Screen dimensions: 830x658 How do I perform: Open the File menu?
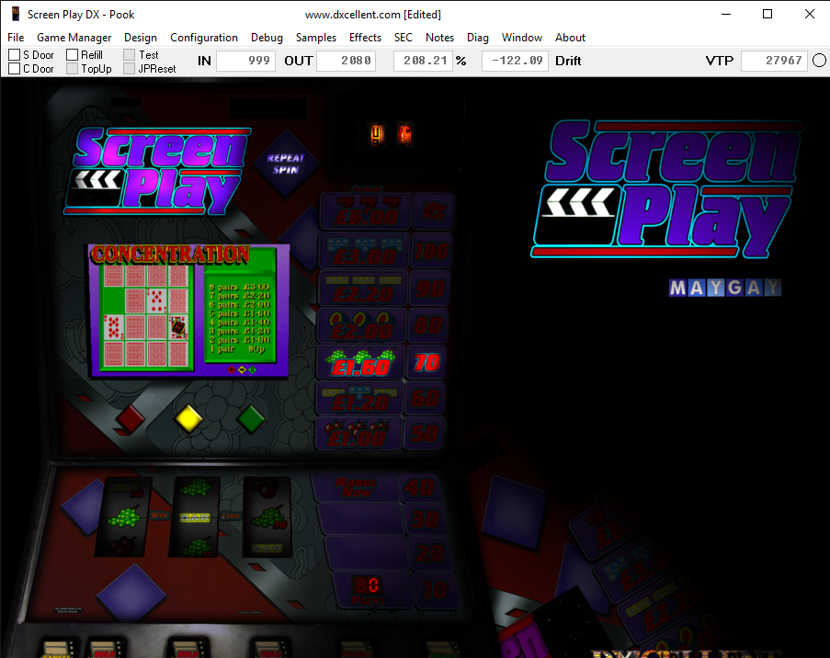click(x=16, y=38)
